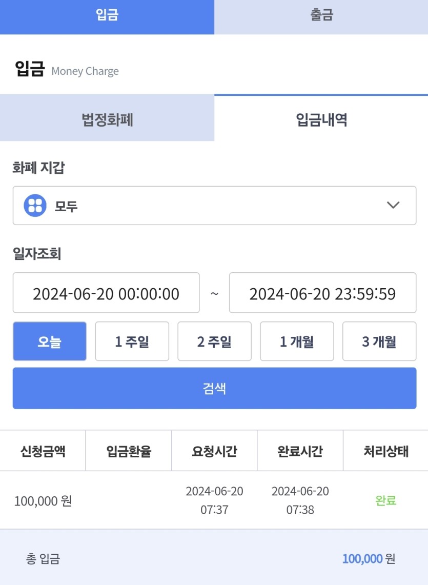428x585 pixels.
Task: Click the 요청시간 column header
Action: pos(215,451)
